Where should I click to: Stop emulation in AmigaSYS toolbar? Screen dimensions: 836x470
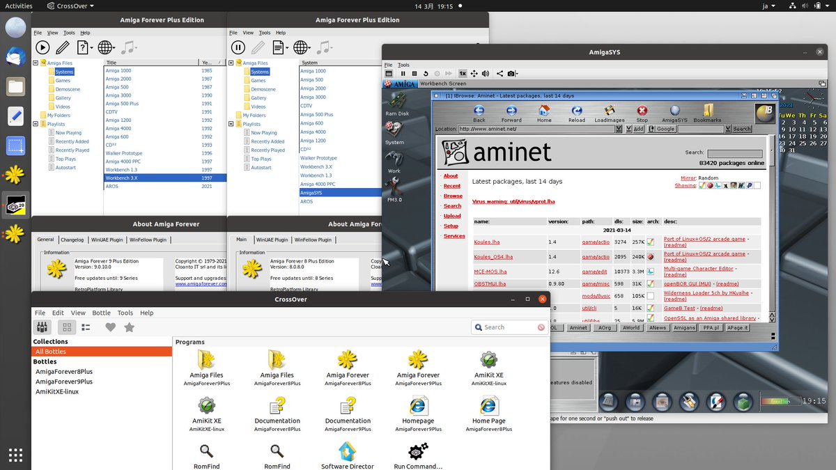(415, 73)
